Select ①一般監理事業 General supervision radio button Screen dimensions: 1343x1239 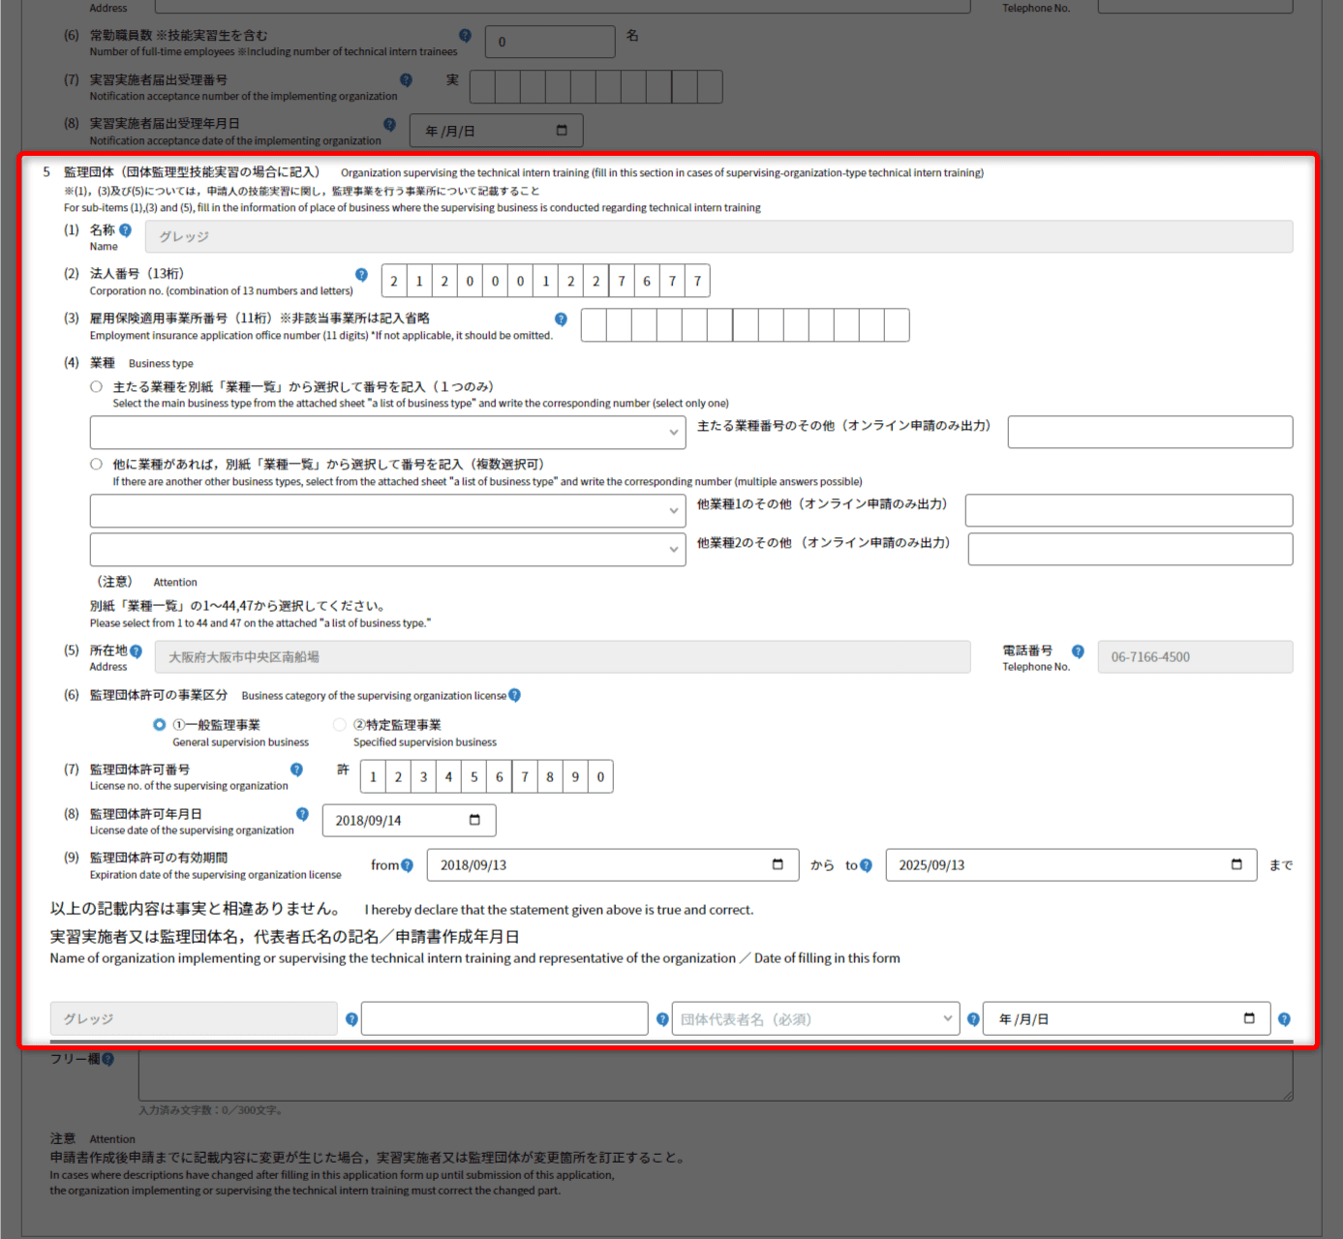pos(160,724)
